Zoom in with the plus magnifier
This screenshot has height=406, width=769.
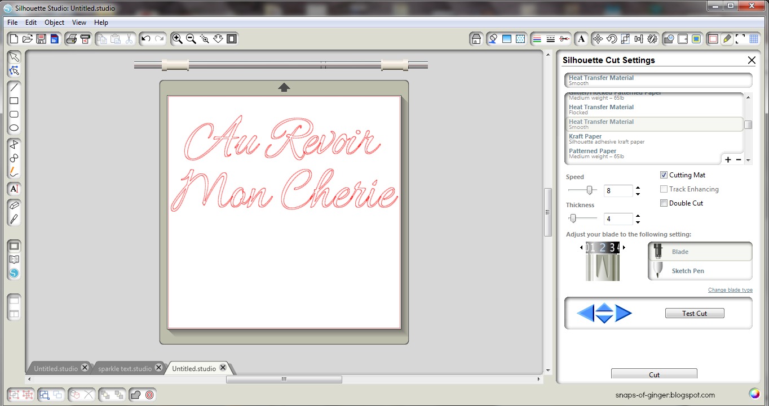point(177,39)
